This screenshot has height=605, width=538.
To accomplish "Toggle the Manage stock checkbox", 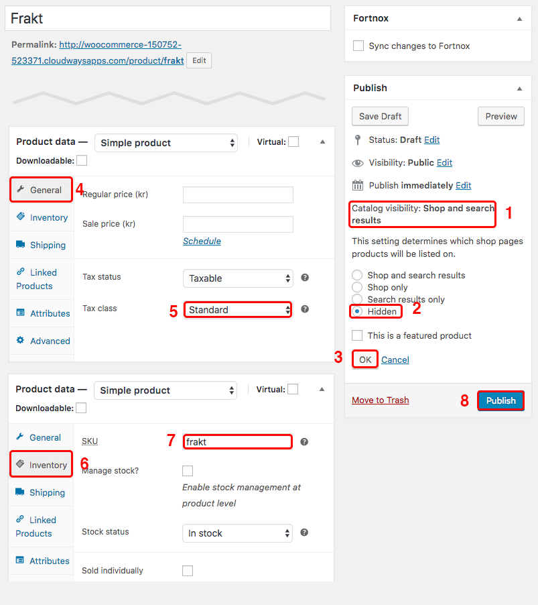I will coord(188,471).
